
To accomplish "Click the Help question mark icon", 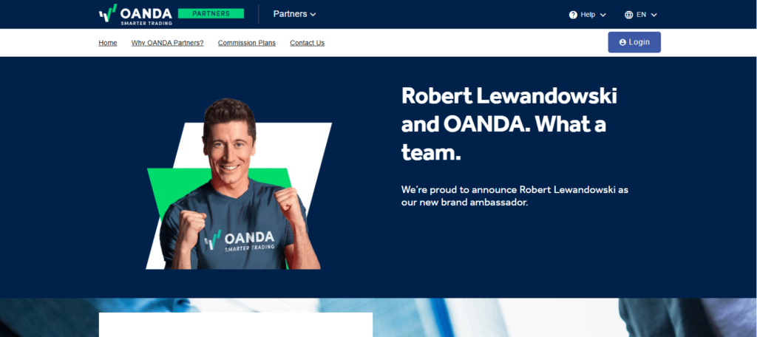I will (573, 15).
